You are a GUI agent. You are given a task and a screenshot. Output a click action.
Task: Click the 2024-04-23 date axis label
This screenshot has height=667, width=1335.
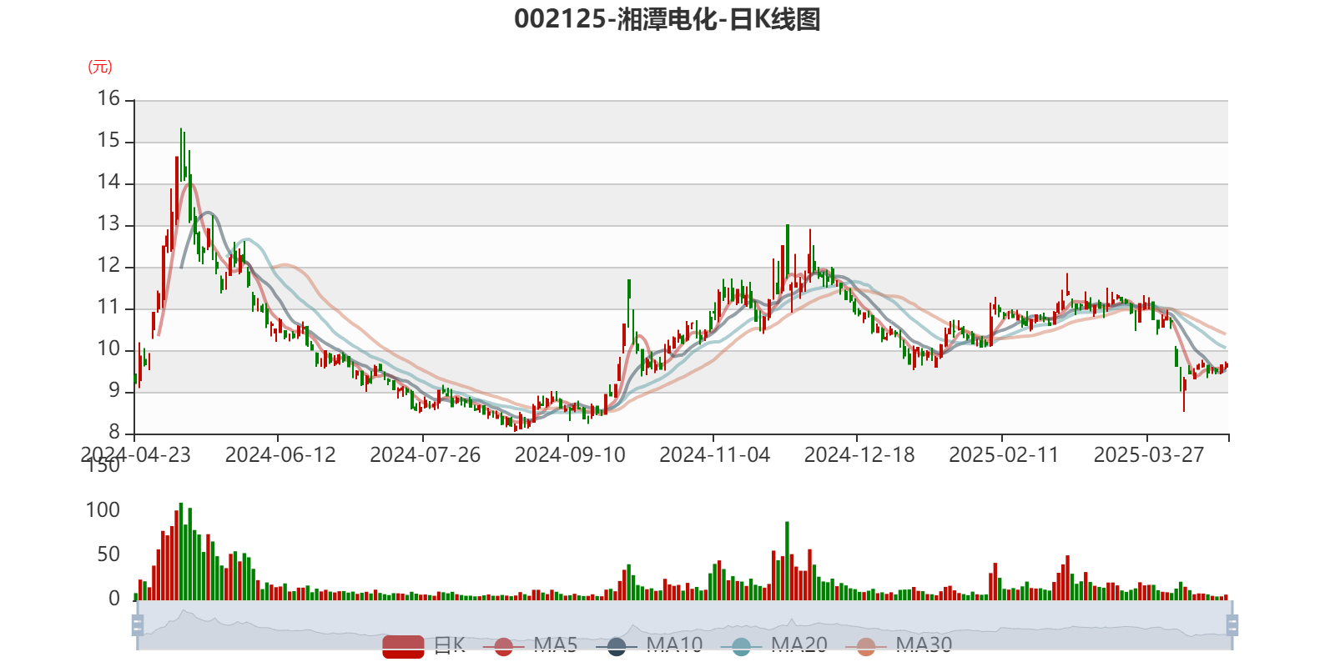[x=135, y=454]
